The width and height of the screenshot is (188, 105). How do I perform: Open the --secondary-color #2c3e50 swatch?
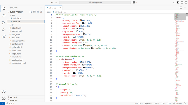(x=83, y=23)
